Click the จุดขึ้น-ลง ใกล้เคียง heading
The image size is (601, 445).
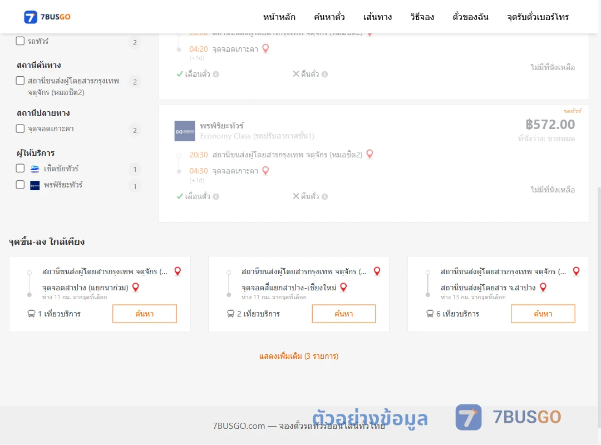[46, 242]
